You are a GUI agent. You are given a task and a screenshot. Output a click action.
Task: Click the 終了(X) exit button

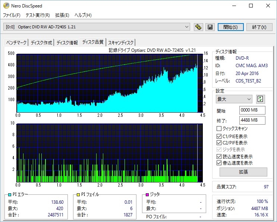(259, 27)
